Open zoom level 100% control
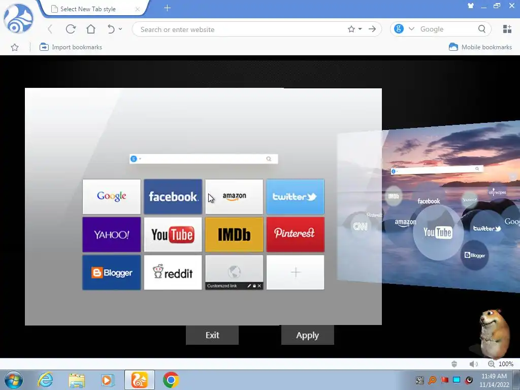The width and height of the screenshot is (520, 390). click(501, 364)
